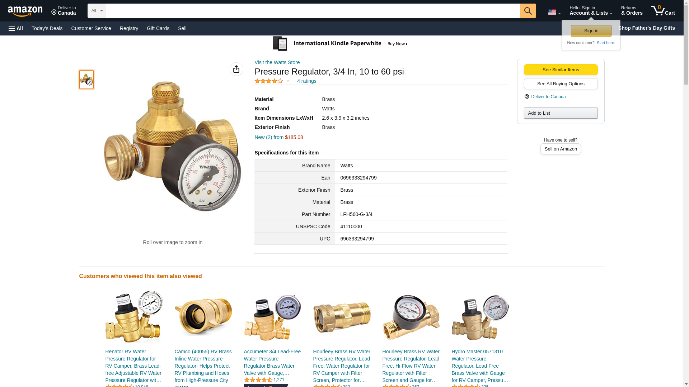Open the All hamburger menu
The image size is (689, 387).
pos(16,28)
